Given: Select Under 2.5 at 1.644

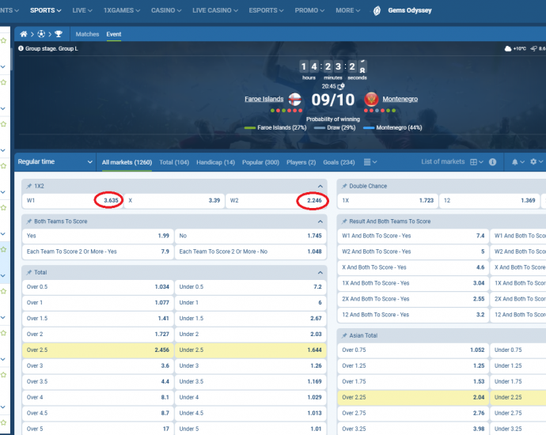Looking at the screenshot, I should pyautogui.click(x=250, y=350).
